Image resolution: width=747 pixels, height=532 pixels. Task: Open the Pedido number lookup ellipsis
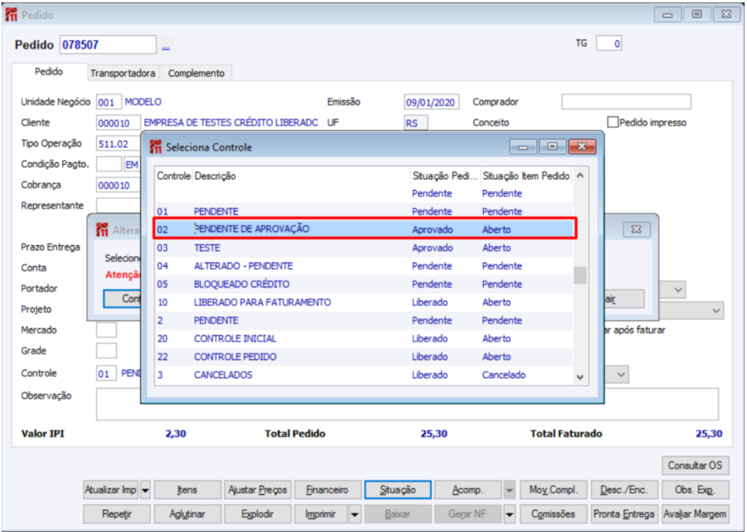pos(166,45)
